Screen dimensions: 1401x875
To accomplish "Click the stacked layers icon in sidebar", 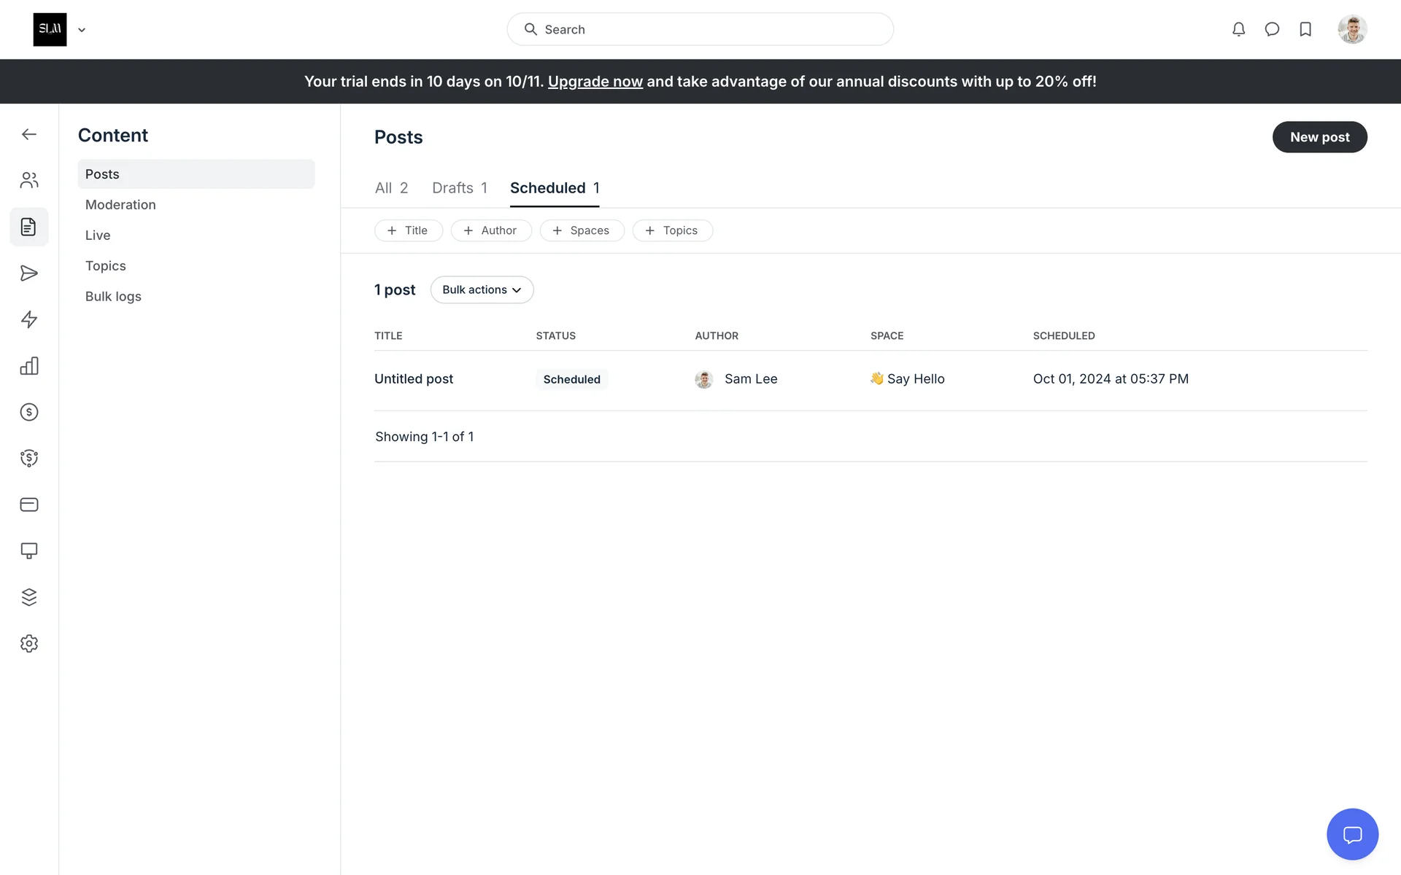I will pyautogui.click(x=29, y=597).
